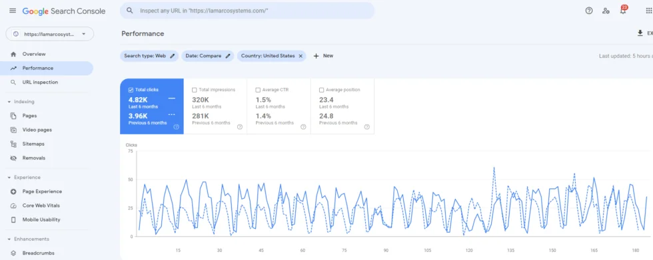Screen dimensions: 653x260
Task: Open Core Web Vitals report
Action: [47, 205]
